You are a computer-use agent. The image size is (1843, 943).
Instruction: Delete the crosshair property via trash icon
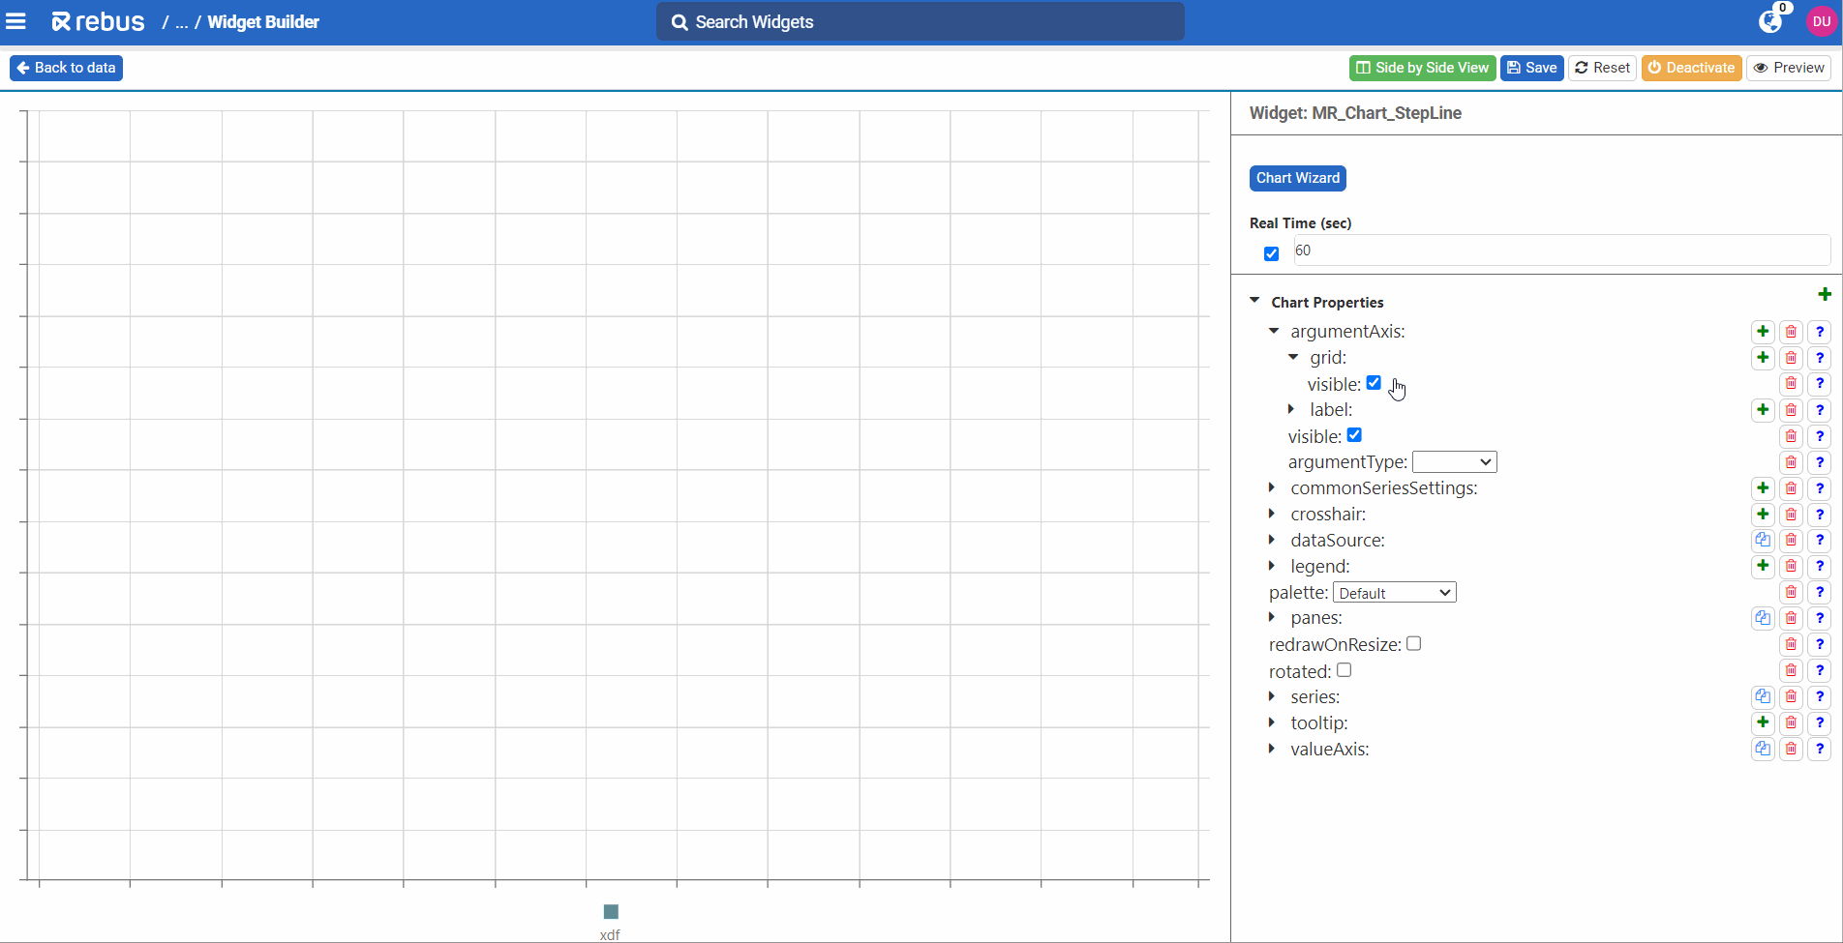coord(1791,515)
